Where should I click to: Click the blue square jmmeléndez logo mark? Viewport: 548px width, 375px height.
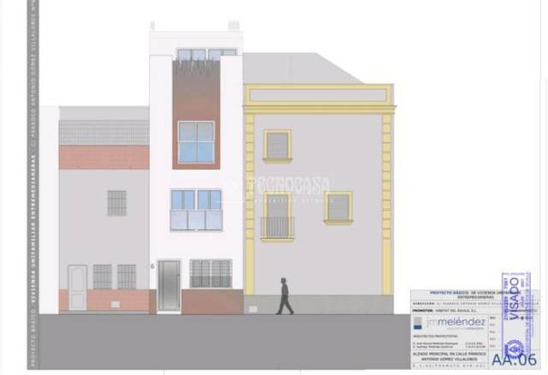[x=418, y=323]
